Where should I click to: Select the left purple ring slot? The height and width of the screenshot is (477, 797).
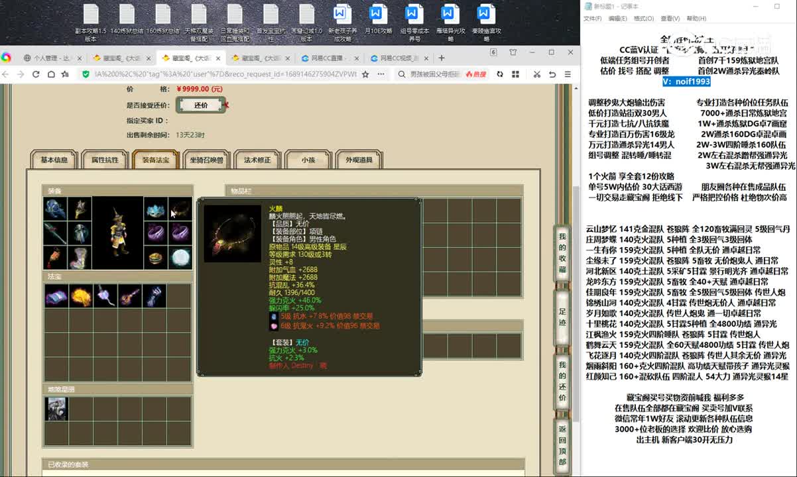coord(155,233)
